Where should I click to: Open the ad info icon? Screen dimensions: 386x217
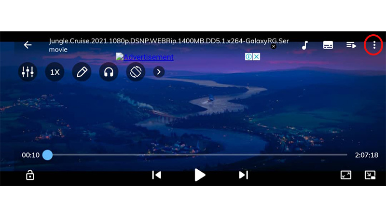click(x=249, y=57)
